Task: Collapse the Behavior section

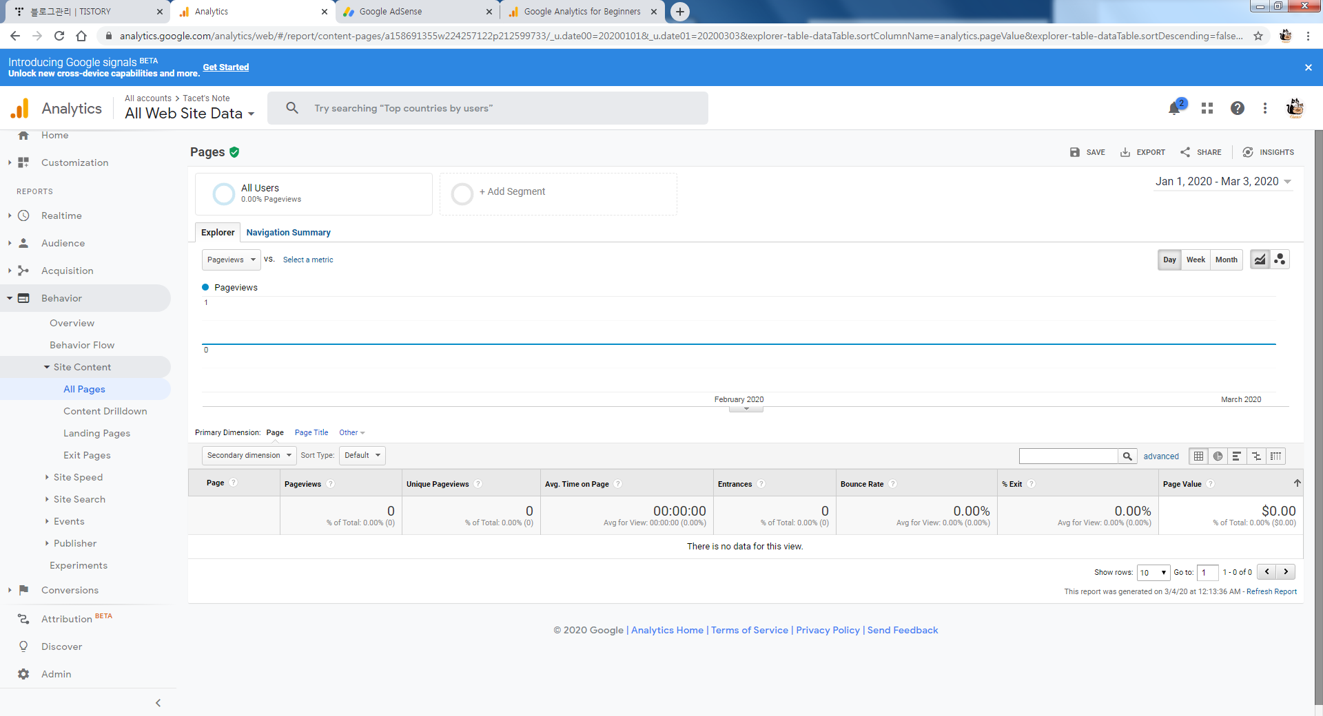Action: pyautogui.click(x=61, y=298)
